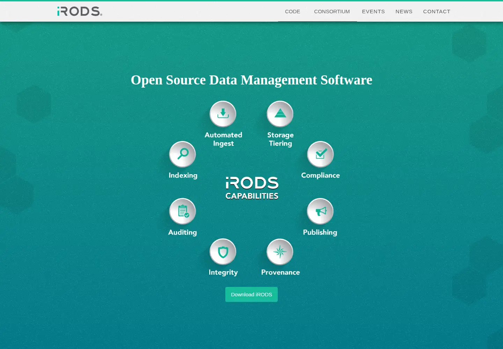This screenshot has height=349, width=503.
Task: Click the Open Source Data Management Software heading
Action: tap(251, 80)
